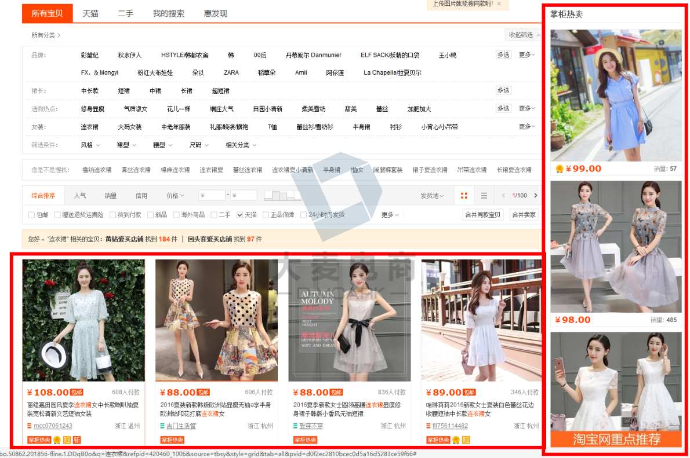Click gold medal icon under mcc07061243 item
The image size is (690, 458).
(x=57, y=440)
